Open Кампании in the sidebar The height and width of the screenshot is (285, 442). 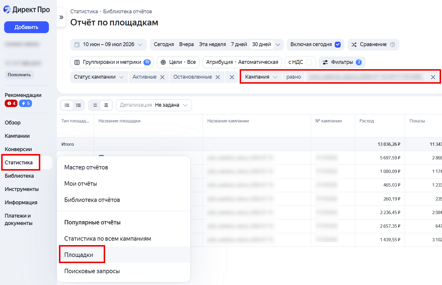click(17, 136)
